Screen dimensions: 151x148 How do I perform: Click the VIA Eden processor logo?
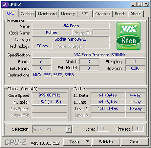[128, 36]
